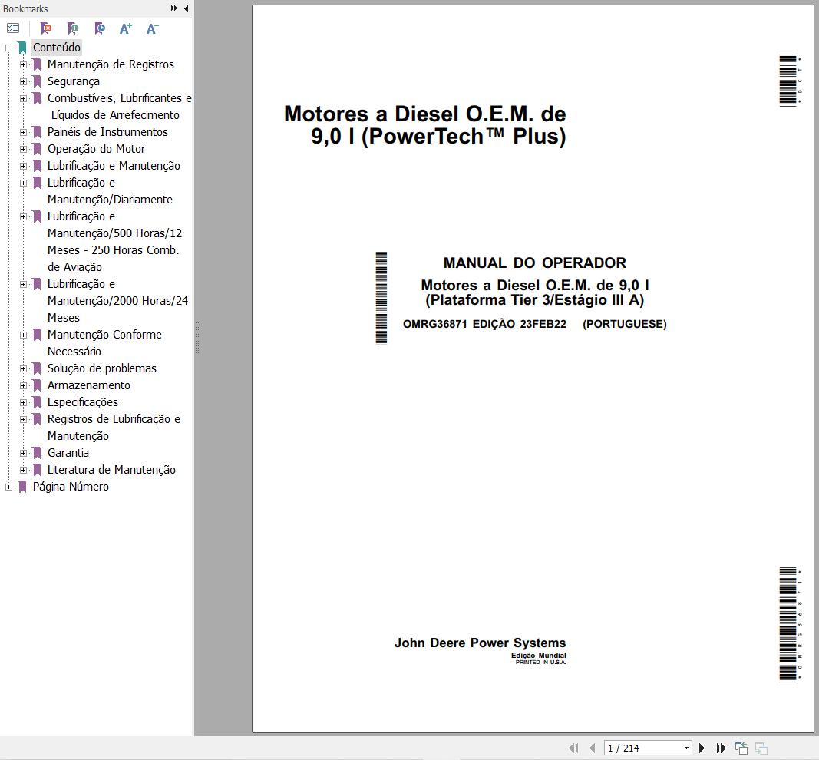The image size is (819, 760).
Task: Increase bookmark font size with A+
Action: point(126,28)
